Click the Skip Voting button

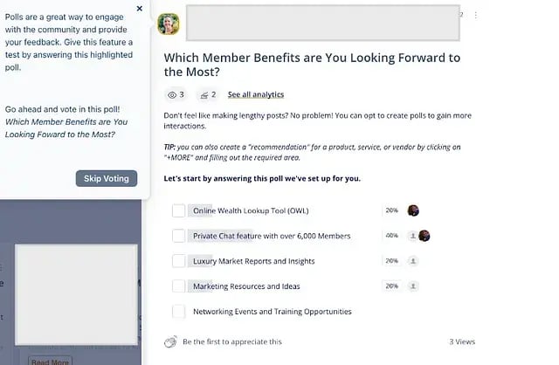(x=107, y=178)
